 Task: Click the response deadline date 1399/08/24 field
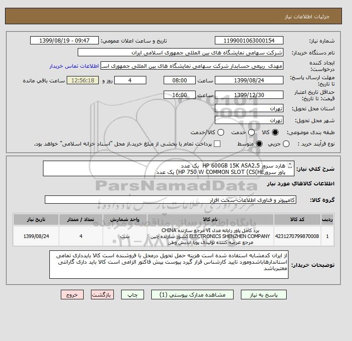[x=249, y=80]
